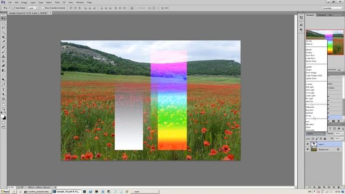Hide the Background layer using its eye icon

tap(308, 149)
